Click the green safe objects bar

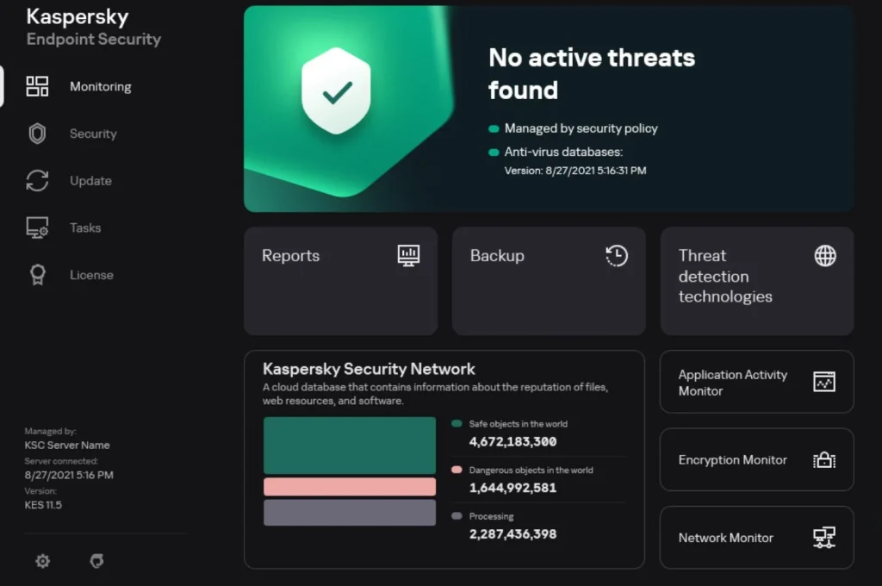tap(350, 446)
